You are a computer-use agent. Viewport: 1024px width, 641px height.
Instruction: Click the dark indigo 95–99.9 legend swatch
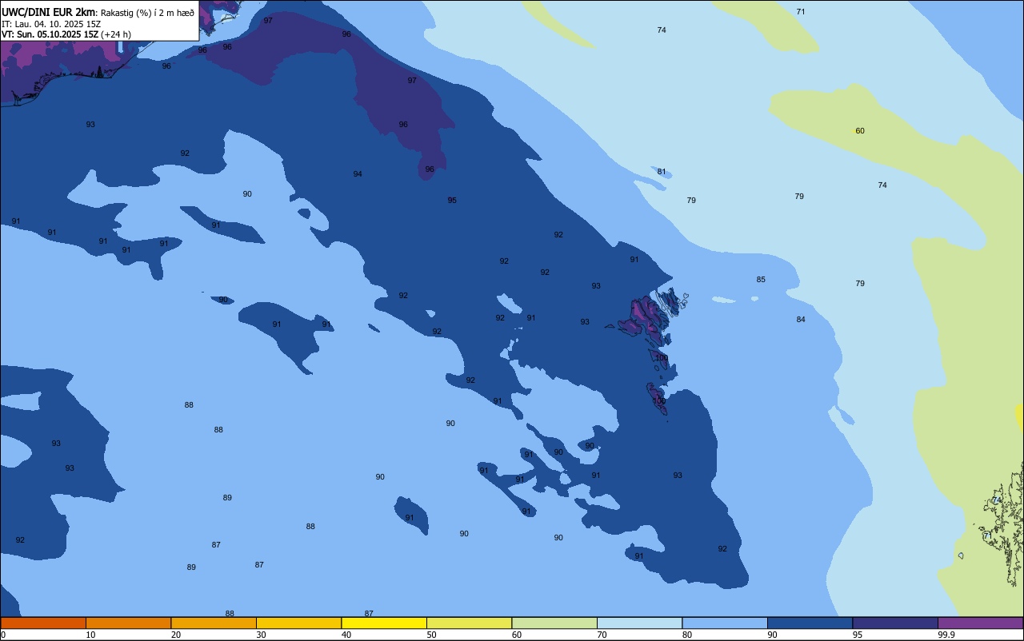(895, 623)
